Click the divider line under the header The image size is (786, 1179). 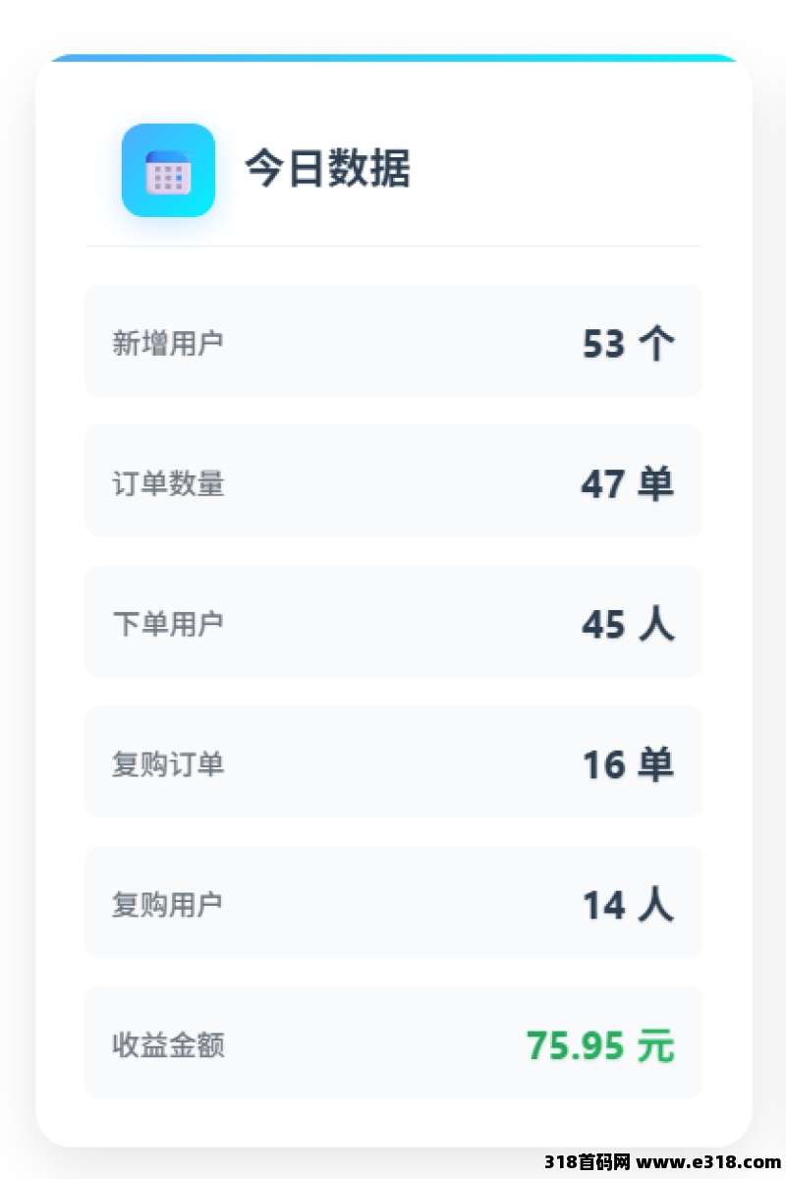[393, 246]
